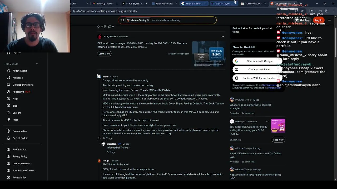337x189 pixels.
Task: Upvote thoreldan's Informative comment
Action: coord(108,152)
